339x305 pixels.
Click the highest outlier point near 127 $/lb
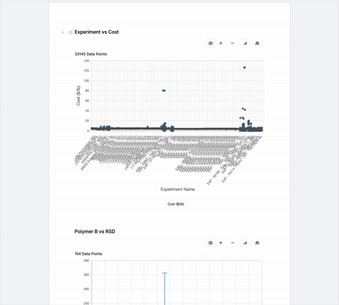point(245,67)
